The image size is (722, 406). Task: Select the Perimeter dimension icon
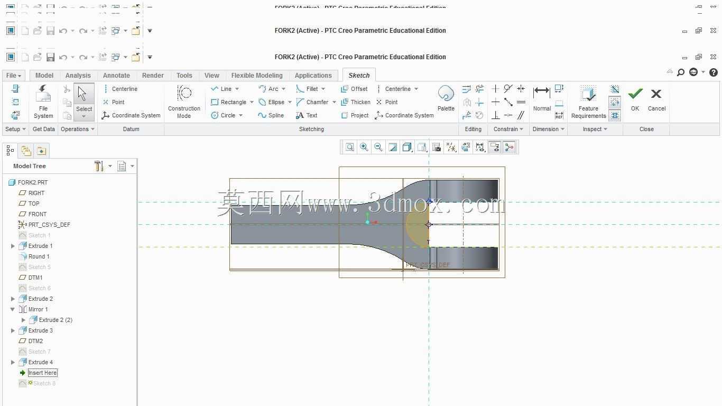point(559,89)
